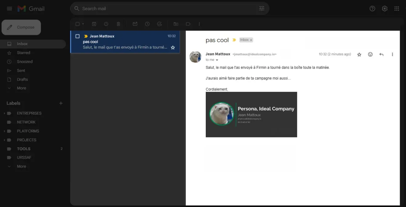Check the Jean Mattoux email checkbox

78,36
